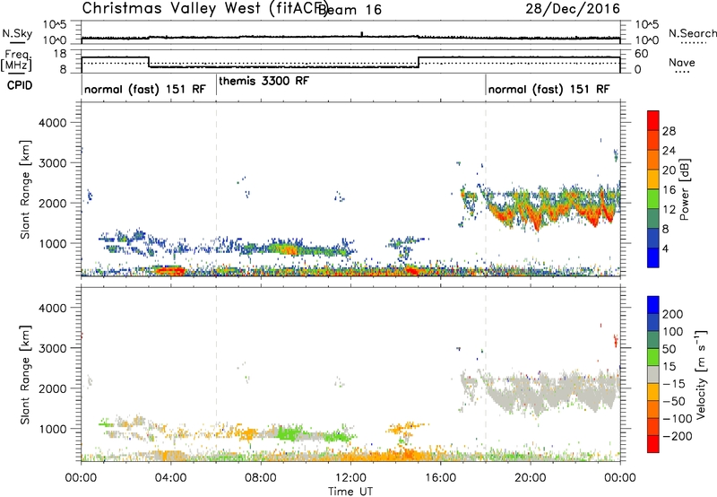717x497 pixels.
Task: Click the '04:00' time tick label
Action: 171,478
